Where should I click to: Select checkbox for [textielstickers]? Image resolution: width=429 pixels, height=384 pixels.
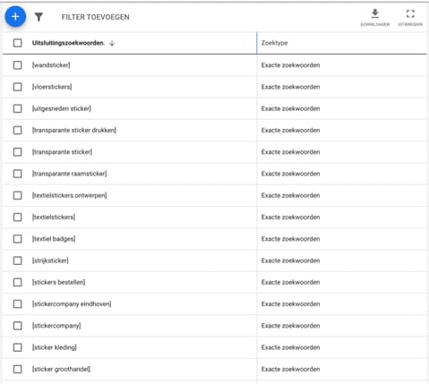point(18,217)
